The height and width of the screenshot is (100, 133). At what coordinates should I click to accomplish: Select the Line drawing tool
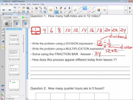click(65, 12)
